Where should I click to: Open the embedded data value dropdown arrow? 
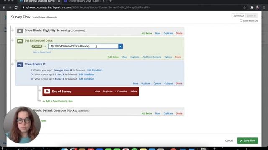pos(121,46)
